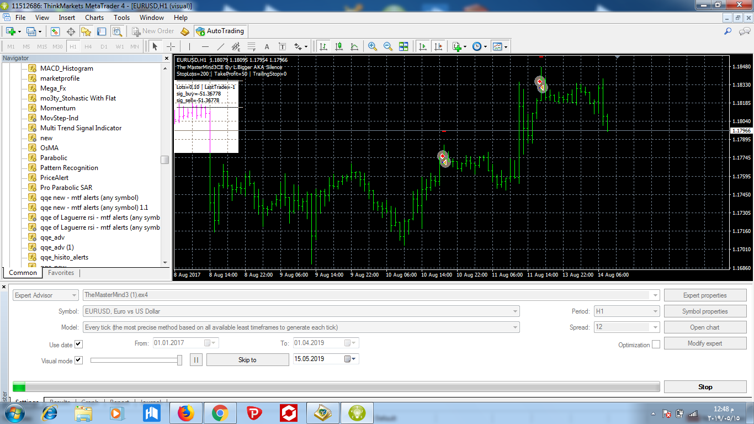Image resolution: width=754 pixels, height=424 pixels.
Task: Click the search magnifier icon
Action: pos(728,31)
